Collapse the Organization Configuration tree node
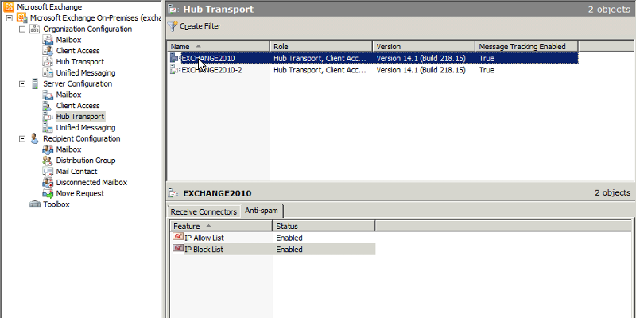This screenshot has width=636, height=318. point(22,29)
